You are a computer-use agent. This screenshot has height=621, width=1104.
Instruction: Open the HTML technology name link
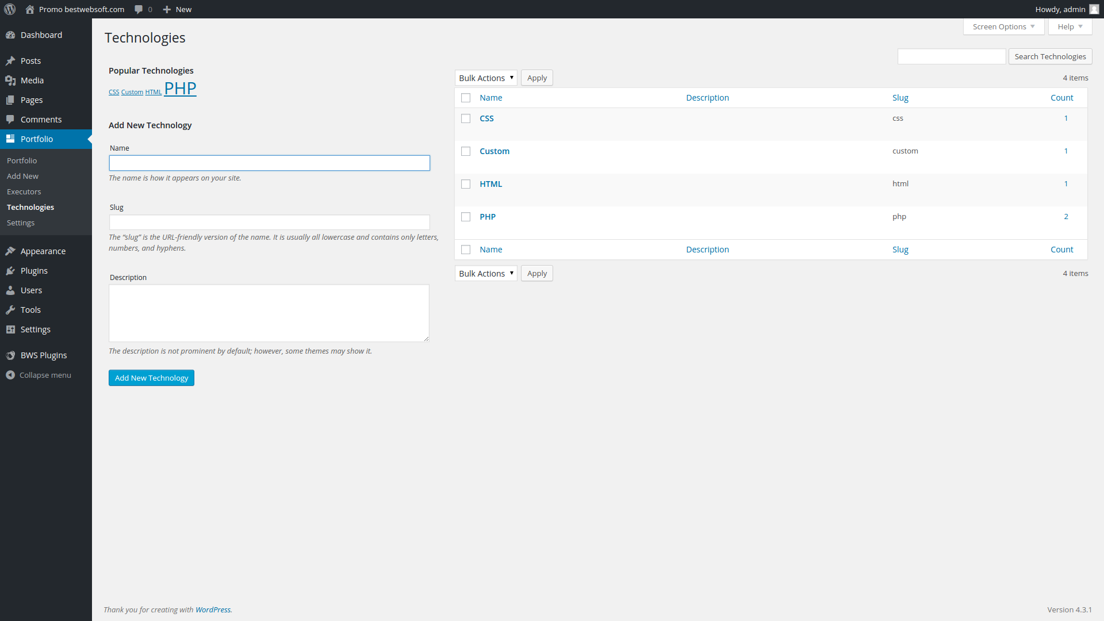(x=491, y=184)
